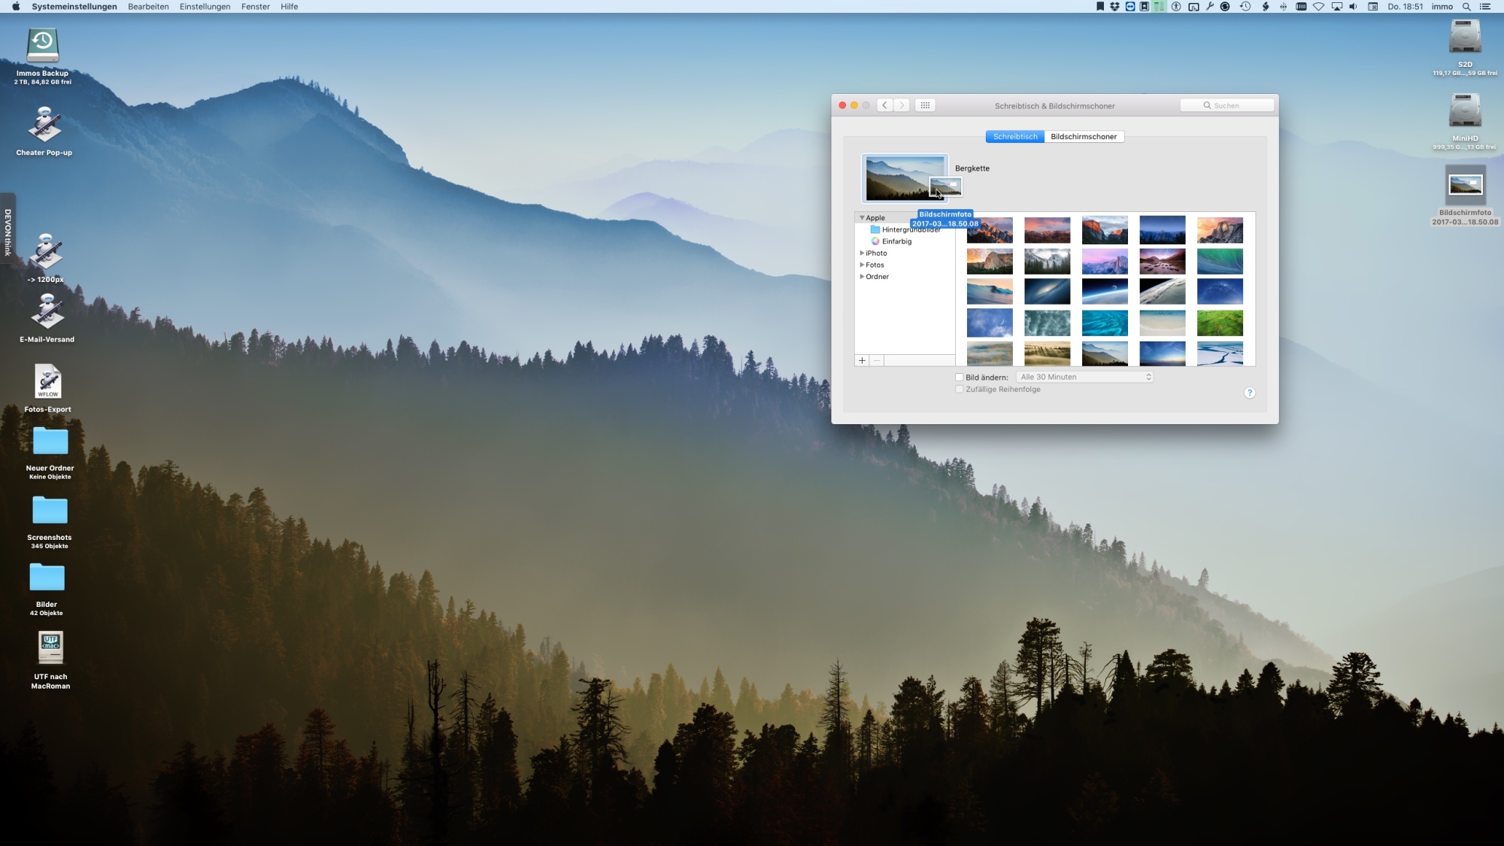This screenshot has height=846, width=1504.
Task: Click the show-all grid icon in toolbar
Action: click(x=925, y=105)
